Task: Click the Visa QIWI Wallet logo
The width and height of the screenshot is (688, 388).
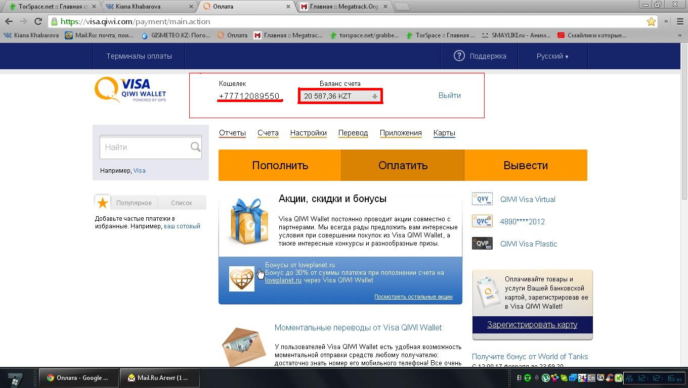Action: click(131, 90)
